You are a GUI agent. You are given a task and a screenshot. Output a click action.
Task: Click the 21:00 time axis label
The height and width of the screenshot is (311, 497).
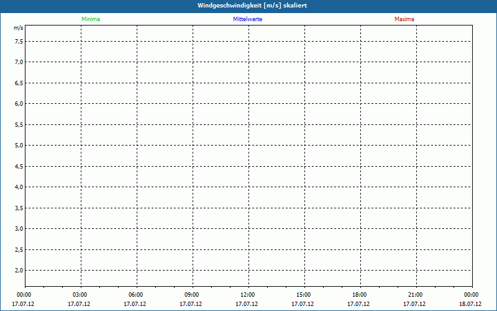coord(415,295)
